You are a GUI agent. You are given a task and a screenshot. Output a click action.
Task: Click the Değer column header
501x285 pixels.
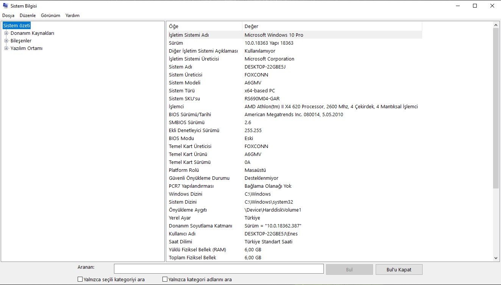(x=265, y=26)
